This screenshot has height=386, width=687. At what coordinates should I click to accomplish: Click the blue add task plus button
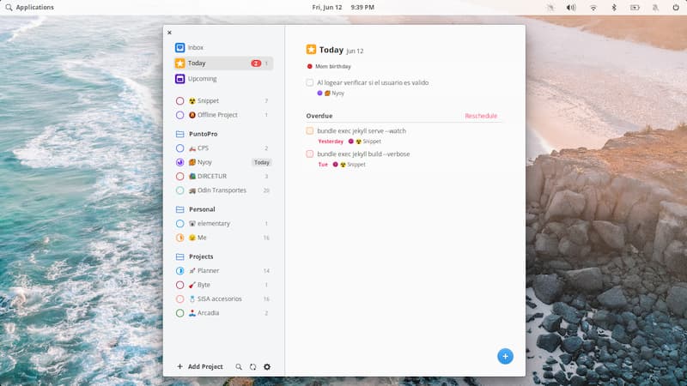tap(505, 356)
